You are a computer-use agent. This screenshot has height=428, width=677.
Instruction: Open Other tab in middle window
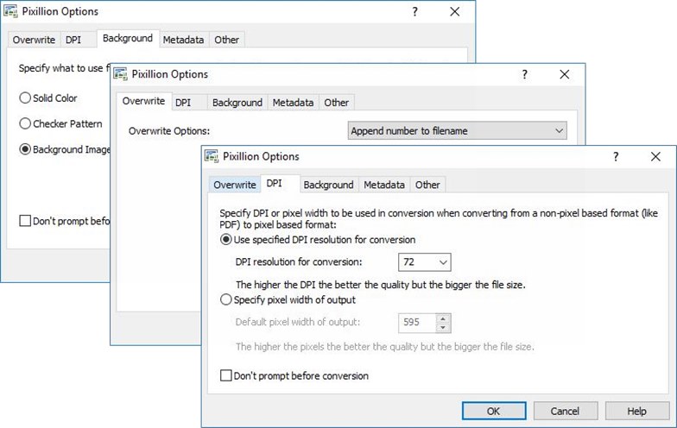[337, 103]
